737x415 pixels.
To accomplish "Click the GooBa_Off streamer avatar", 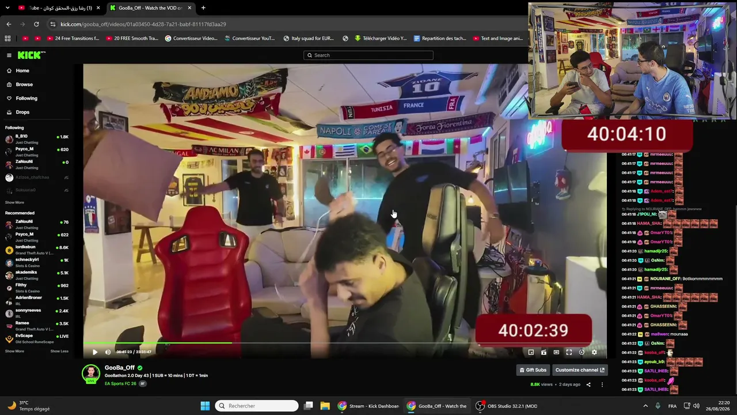I will 91,373.
